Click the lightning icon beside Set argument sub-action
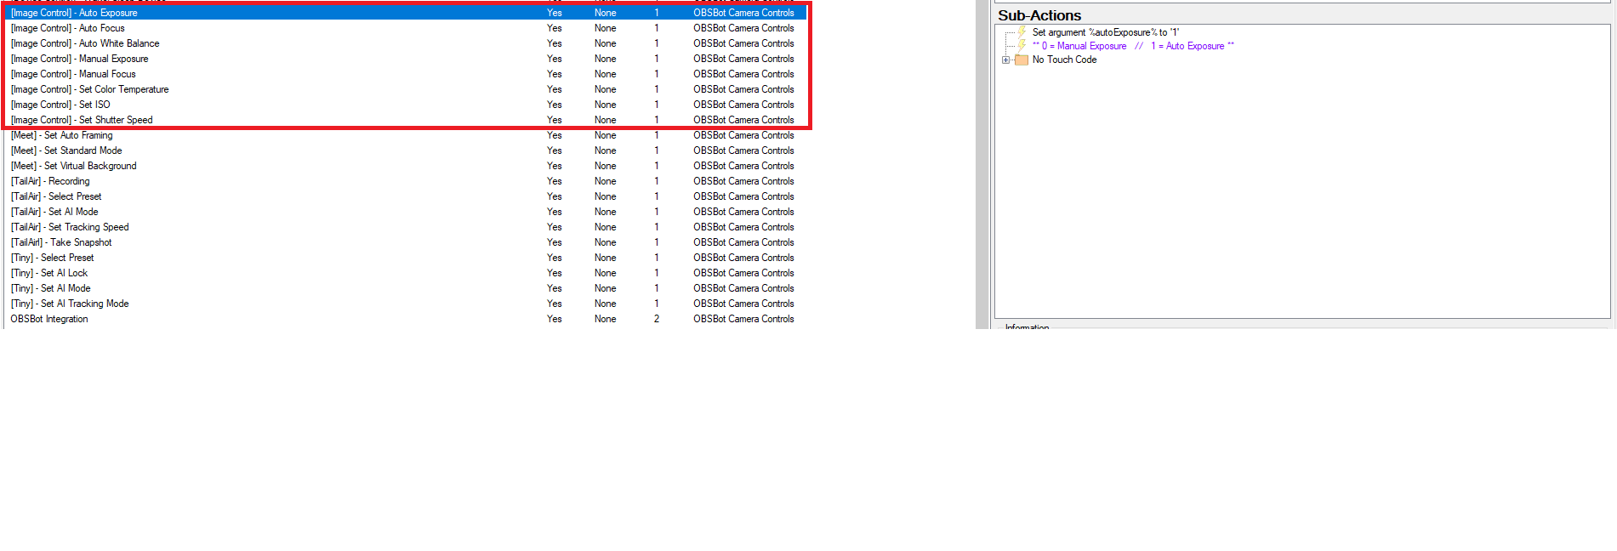The height and width of the screenshot is (551, 1617). coord(1022,32)
